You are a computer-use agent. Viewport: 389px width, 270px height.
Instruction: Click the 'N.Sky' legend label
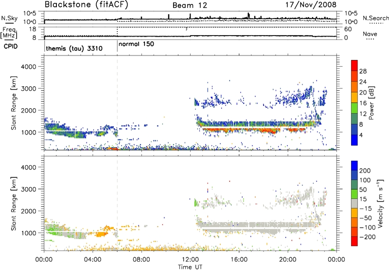point(9,18)
